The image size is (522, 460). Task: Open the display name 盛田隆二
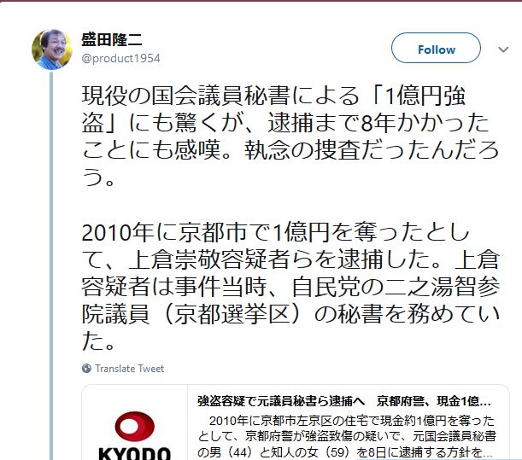coord(112,39)
